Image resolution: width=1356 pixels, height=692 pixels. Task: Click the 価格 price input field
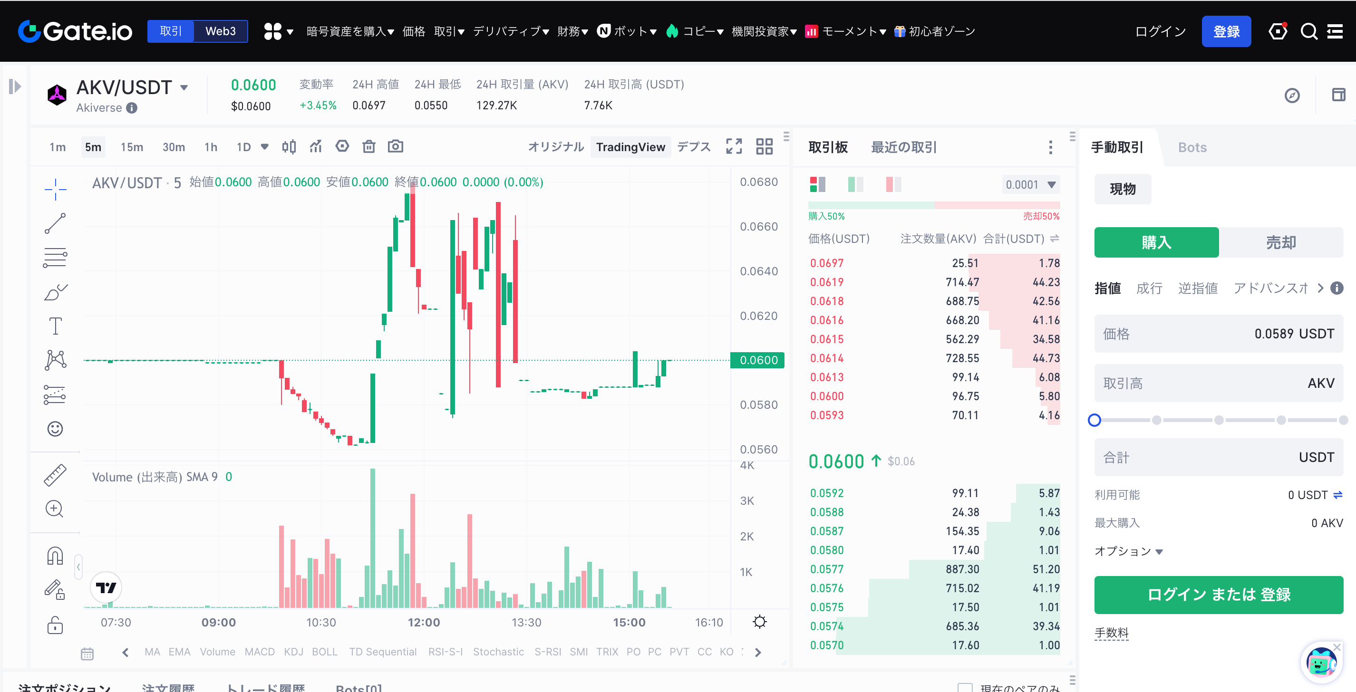(1219, 334)
